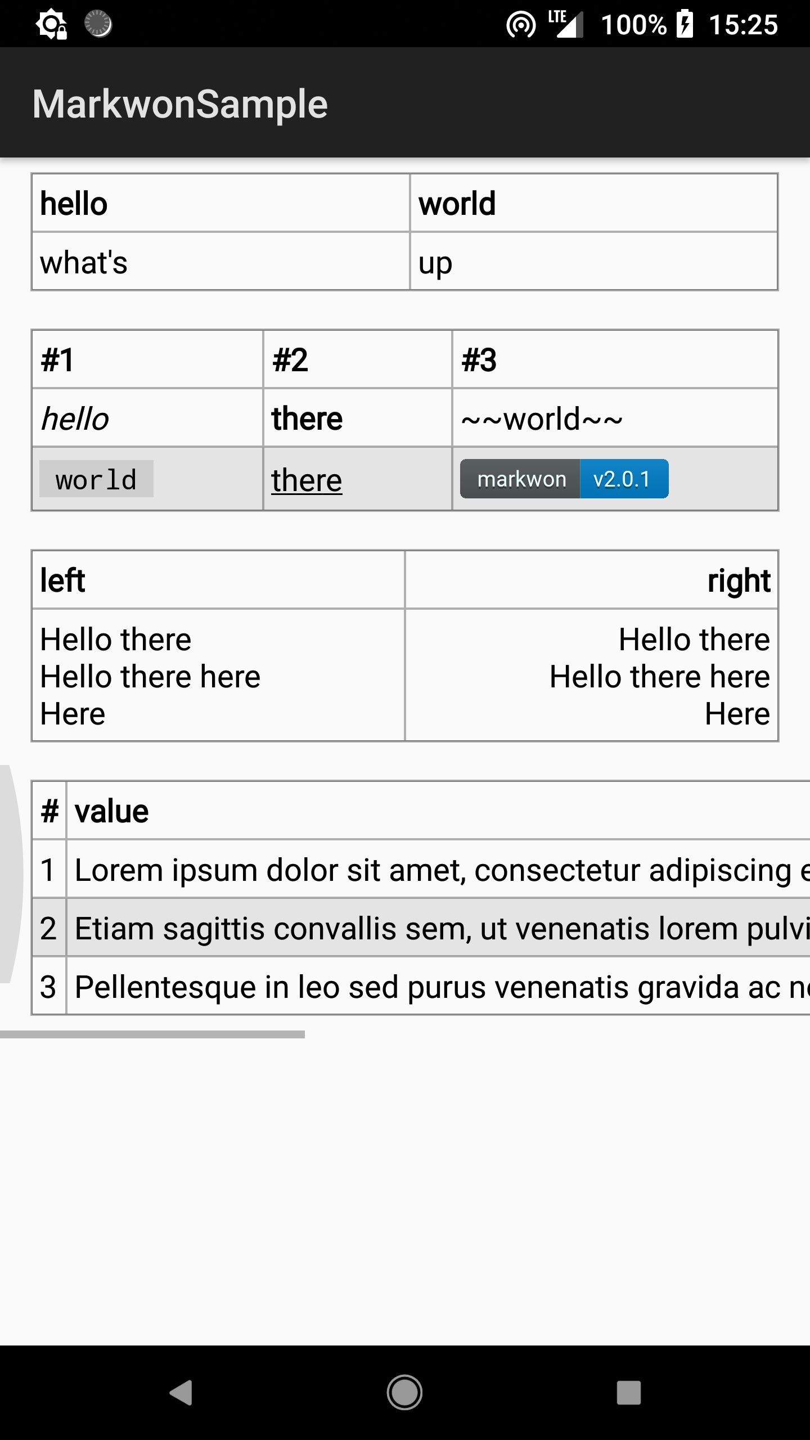
Task: Tap the 'Lorem ipsum dolor sit amet' row
Action: click(x=421, y=869)
